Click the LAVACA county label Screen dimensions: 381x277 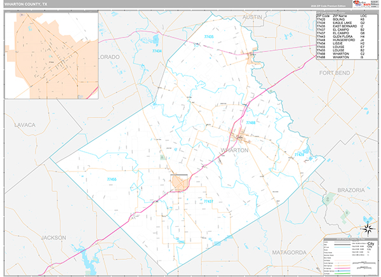[25, 125]
